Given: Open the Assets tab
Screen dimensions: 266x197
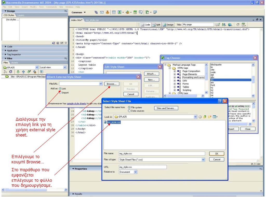Looking at the screenshot, I should tap(15, 63).
